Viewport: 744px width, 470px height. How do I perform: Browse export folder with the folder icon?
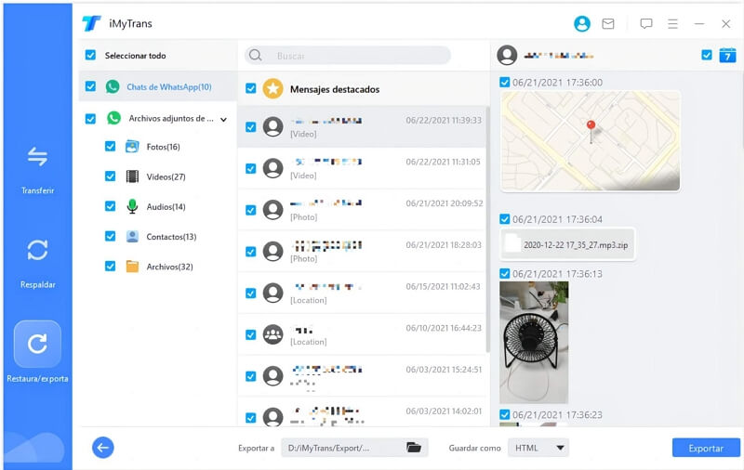pos(413,448)
